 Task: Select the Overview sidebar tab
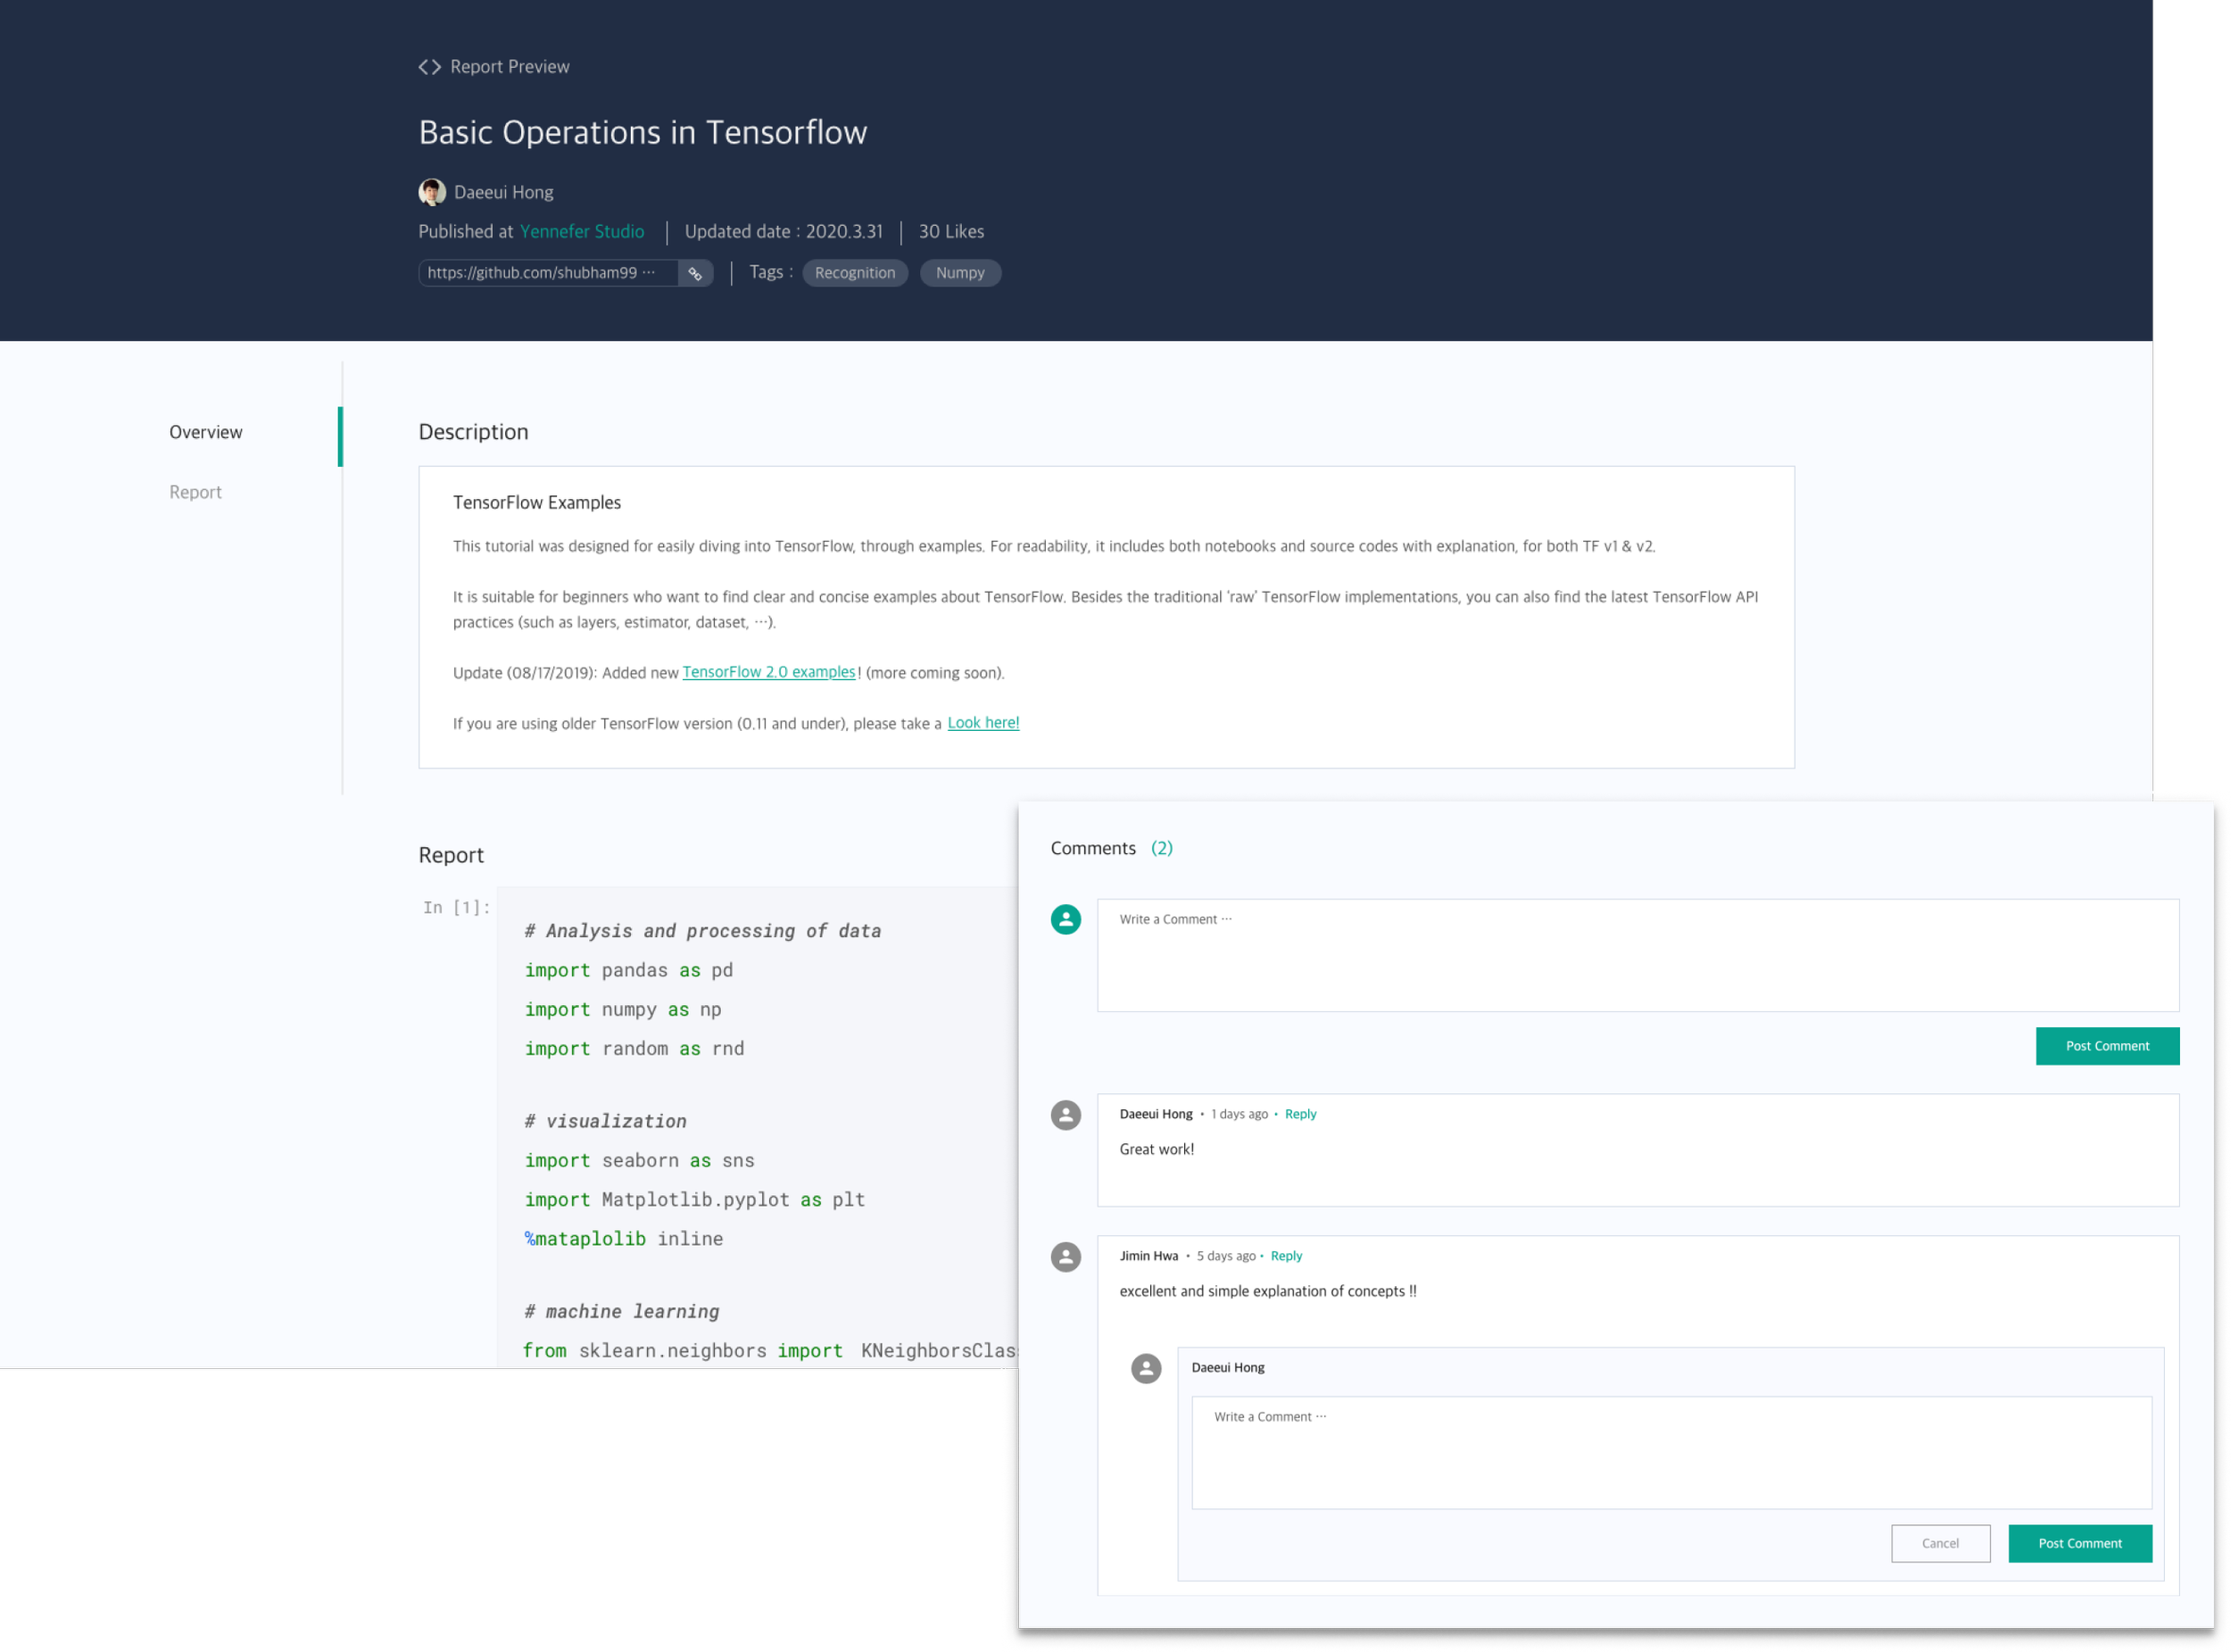click(x=206, y=432)
